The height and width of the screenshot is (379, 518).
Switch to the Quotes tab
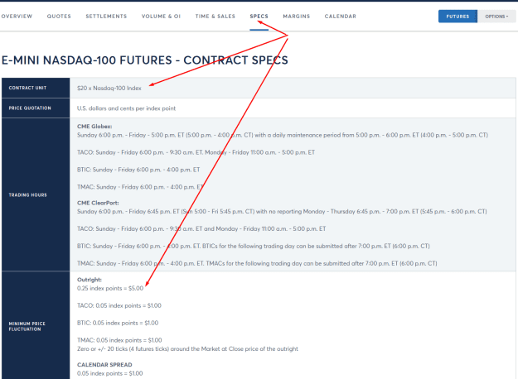(59, 17)
